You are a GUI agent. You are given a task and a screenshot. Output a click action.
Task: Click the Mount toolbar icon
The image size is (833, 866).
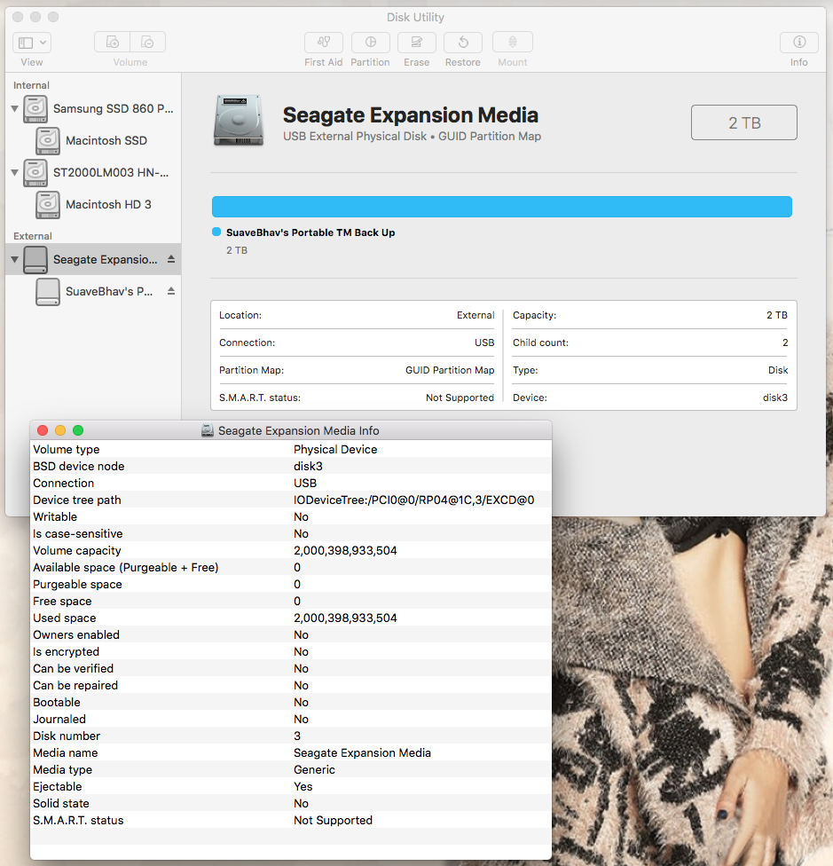pos(513,42)
